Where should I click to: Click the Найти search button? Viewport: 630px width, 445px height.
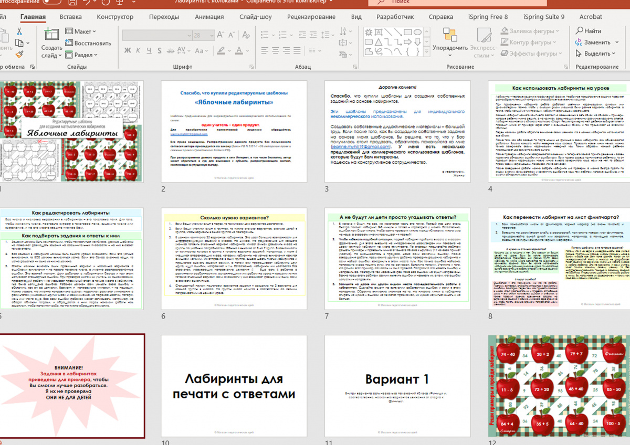589,31
